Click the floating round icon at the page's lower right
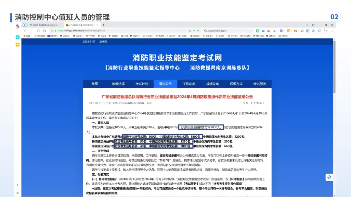Screen dimensions: 351x197 329,177
